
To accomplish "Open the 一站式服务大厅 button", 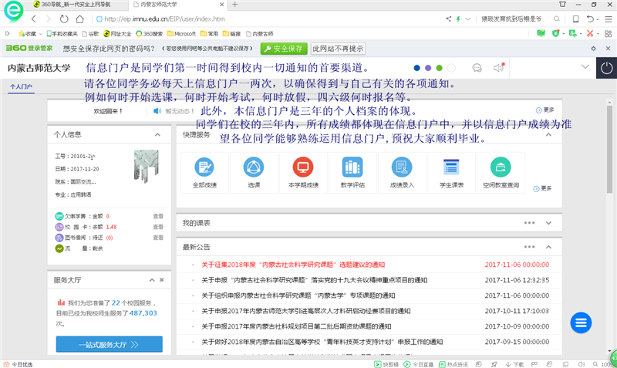I will point(109,344).
